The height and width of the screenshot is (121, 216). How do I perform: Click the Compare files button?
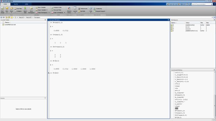(x=18, y=11)
